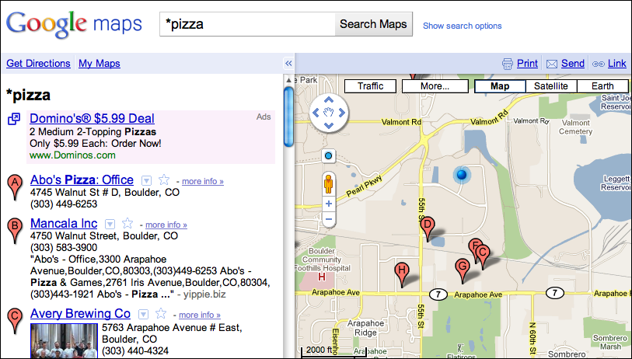
Task: Click the Avery Brewing Co photo thumbnail
Action: coord(64,341)
